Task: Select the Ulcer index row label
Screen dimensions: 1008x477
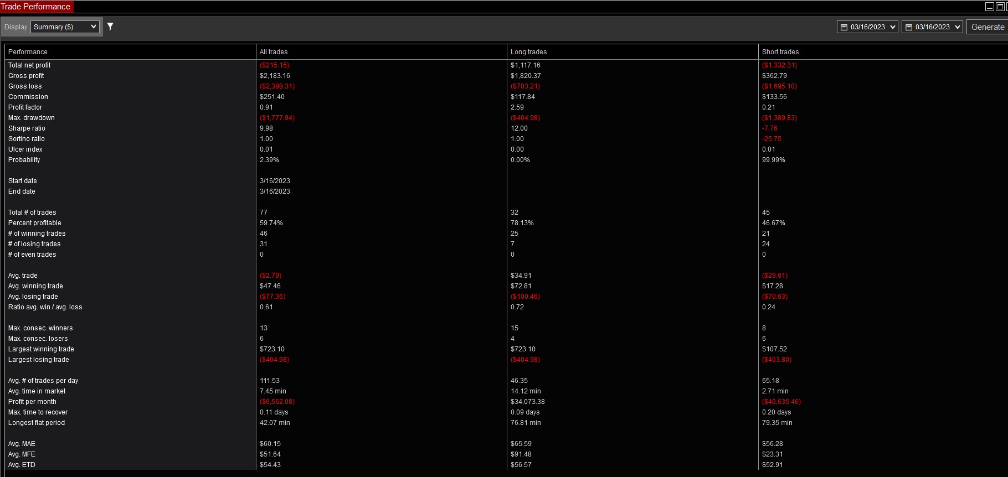Action: [25, 149]
